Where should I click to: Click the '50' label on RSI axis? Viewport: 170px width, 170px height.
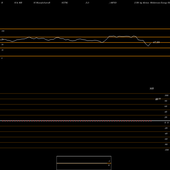2,45
